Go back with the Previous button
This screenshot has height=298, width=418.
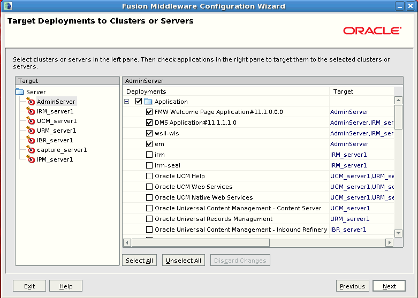click(x=352, y=286)
